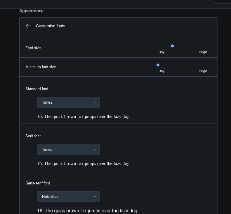The height and width of the screenshot is (214, 231).
Task: Click the Huge end of the Font size track
Action: [x=206, y=46]
